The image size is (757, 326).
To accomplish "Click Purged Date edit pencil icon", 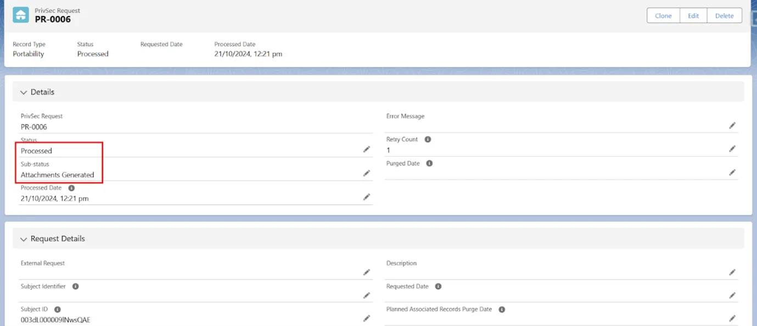I will point(732,172).
